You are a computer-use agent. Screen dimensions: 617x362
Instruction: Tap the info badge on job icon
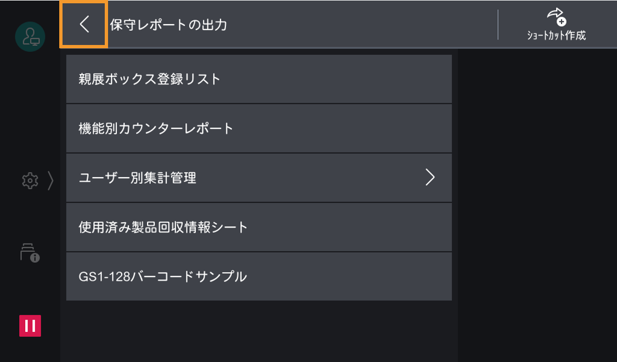point(35,257)
